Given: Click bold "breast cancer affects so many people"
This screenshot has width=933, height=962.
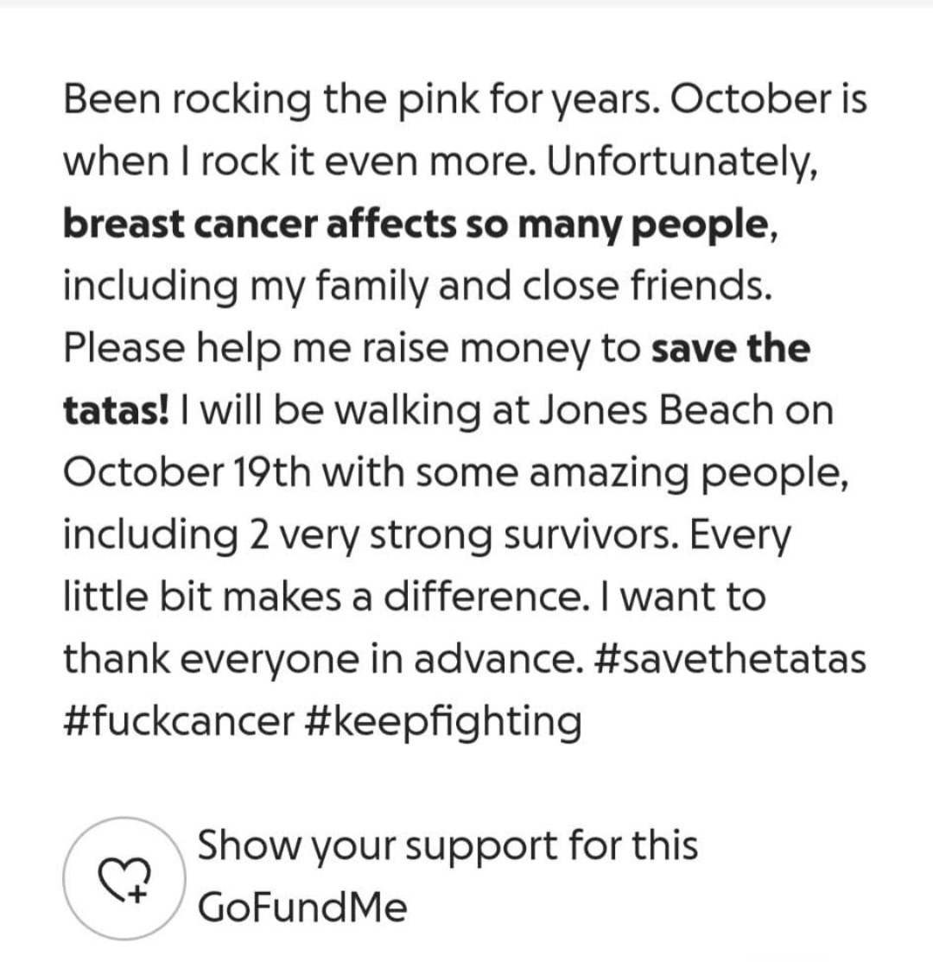Looking at the screenshot, I should point(415,226).
